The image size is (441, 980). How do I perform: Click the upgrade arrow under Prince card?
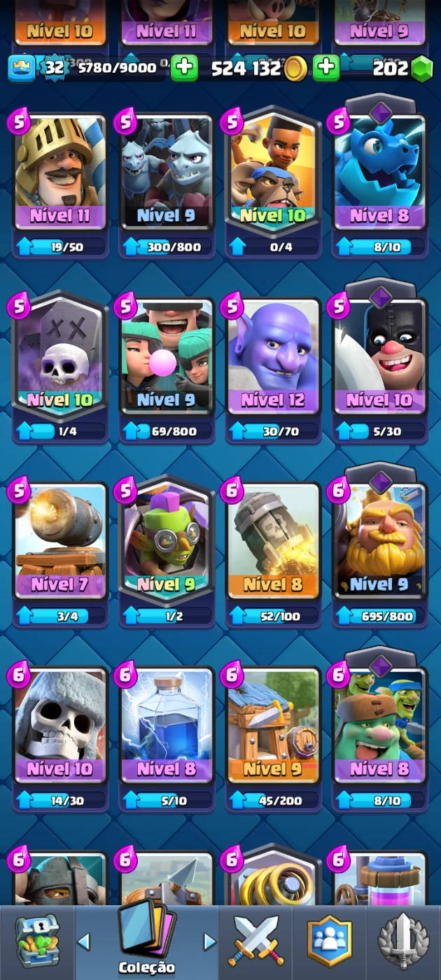click(24, 246)
